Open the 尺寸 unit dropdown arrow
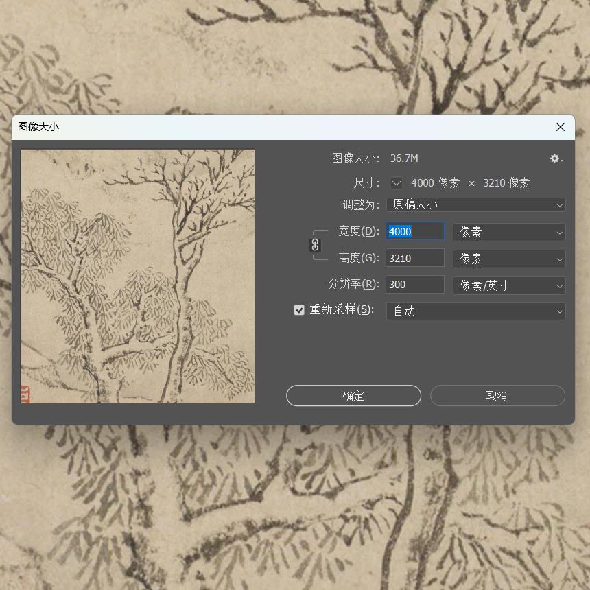This screenshot has width=590, height=590. pos(397,183)
